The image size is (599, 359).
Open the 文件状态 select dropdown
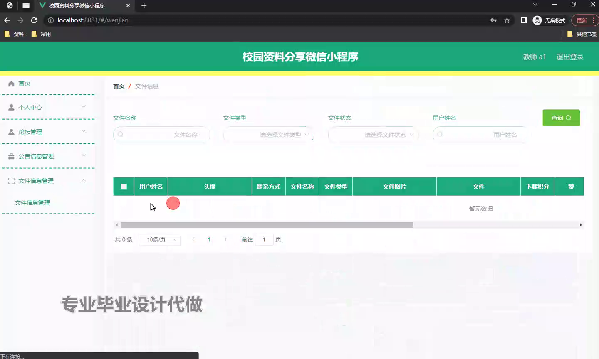[373, 135]
